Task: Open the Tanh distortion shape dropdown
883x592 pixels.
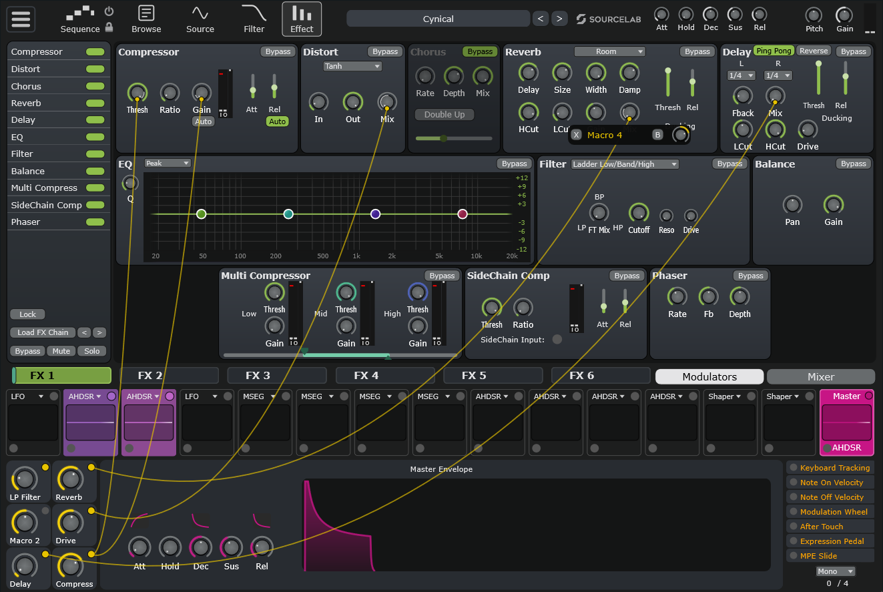Action: tap(352, 66)
